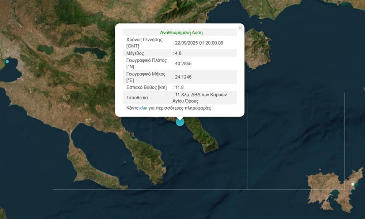
Task: Click the 'Χρόνος Γέννησης [GMT]' label
Action: click(x=144, y=43)
